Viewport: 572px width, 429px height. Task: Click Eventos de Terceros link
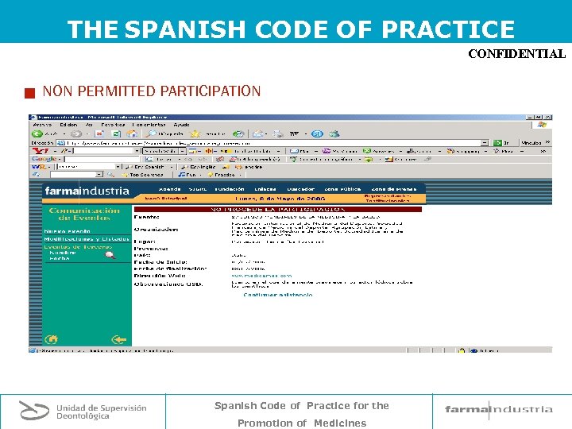tap(78, 247)
